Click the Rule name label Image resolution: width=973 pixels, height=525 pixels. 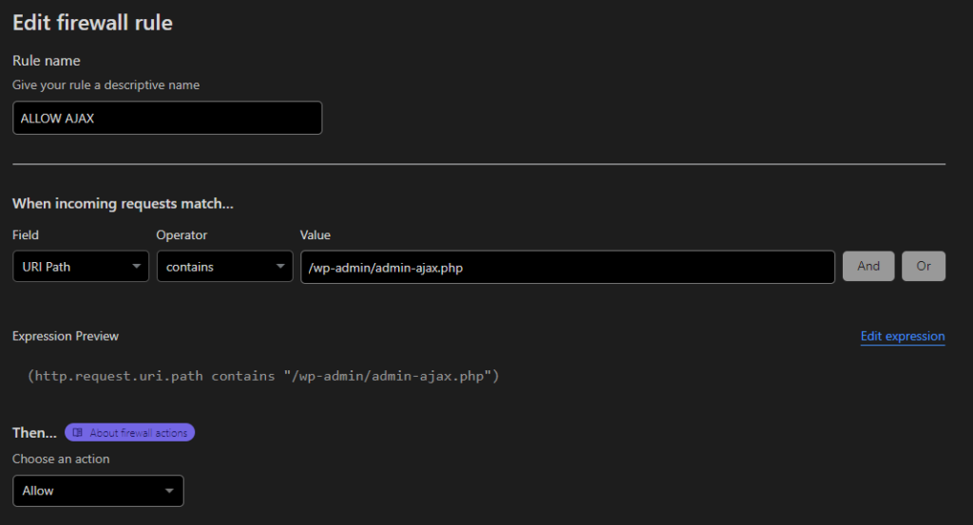click(47, 61)
